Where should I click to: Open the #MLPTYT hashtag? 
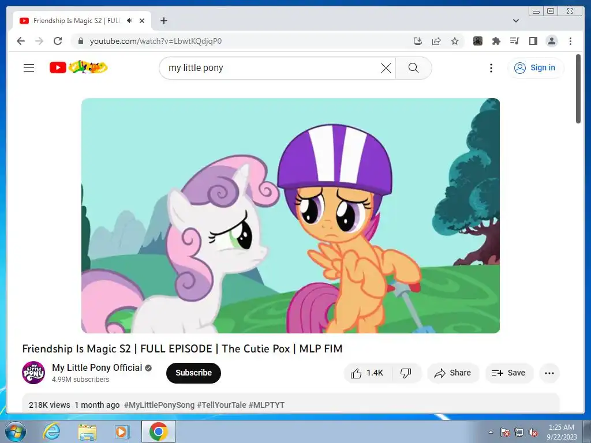click(x=267, y=405)
